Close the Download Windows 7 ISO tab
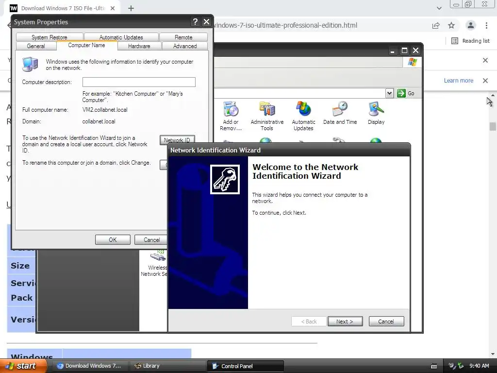 (113, 8)
